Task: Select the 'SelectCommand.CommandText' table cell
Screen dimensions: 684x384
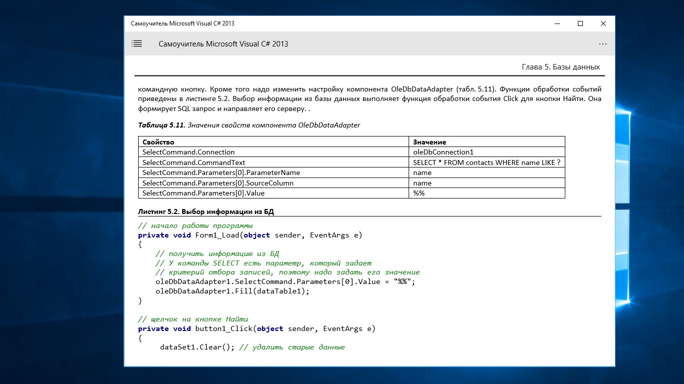Action: 273,162
